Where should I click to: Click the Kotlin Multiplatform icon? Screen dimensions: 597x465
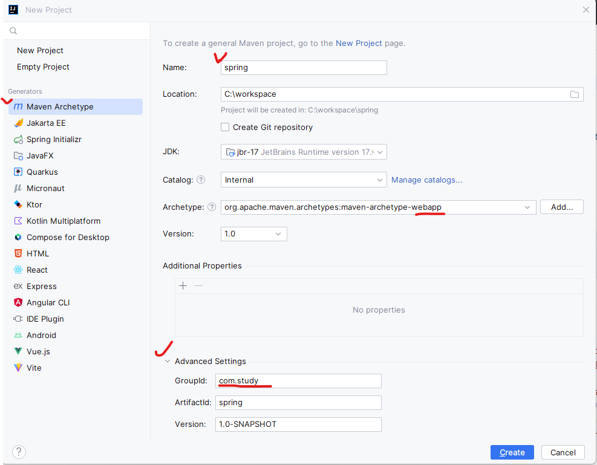pyautogui.click(x=18, y=221)
